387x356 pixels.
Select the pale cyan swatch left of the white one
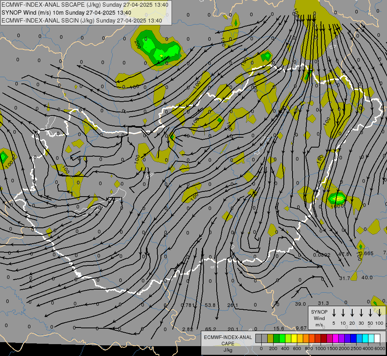click(x=372, y=338)
